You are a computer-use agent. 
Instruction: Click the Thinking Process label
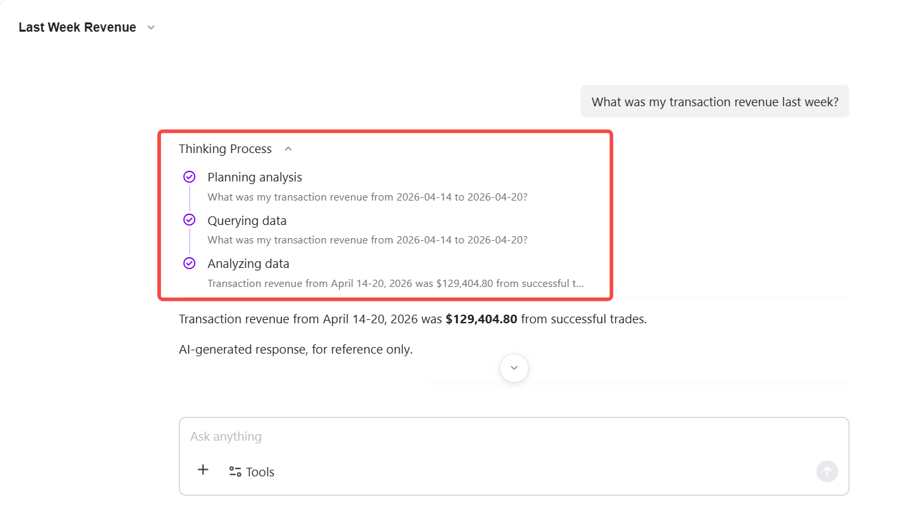coord(225,149)
